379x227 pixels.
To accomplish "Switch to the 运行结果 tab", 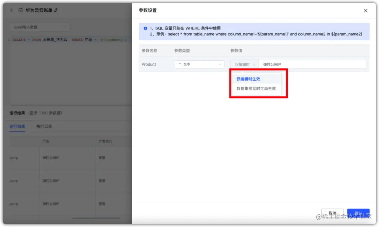I will [17, 126].
